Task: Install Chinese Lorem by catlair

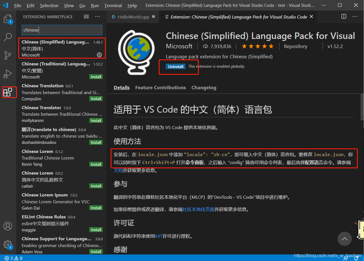Action: [x=96, y=186]
